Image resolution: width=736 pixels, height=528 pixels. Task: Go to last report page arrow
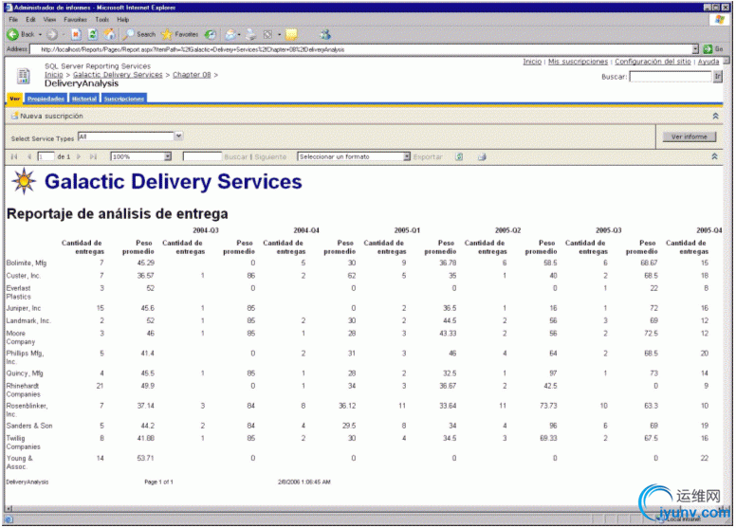pos(93,156)
